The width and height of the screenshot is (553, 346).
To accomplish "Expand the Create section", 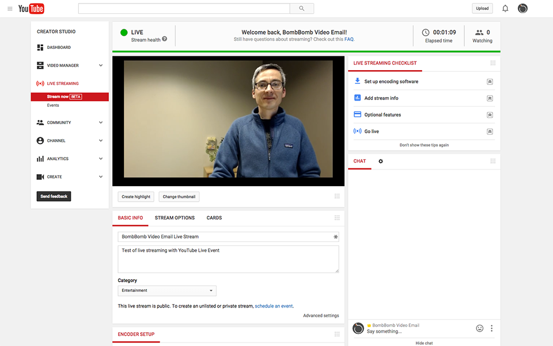I will (101, 176).
